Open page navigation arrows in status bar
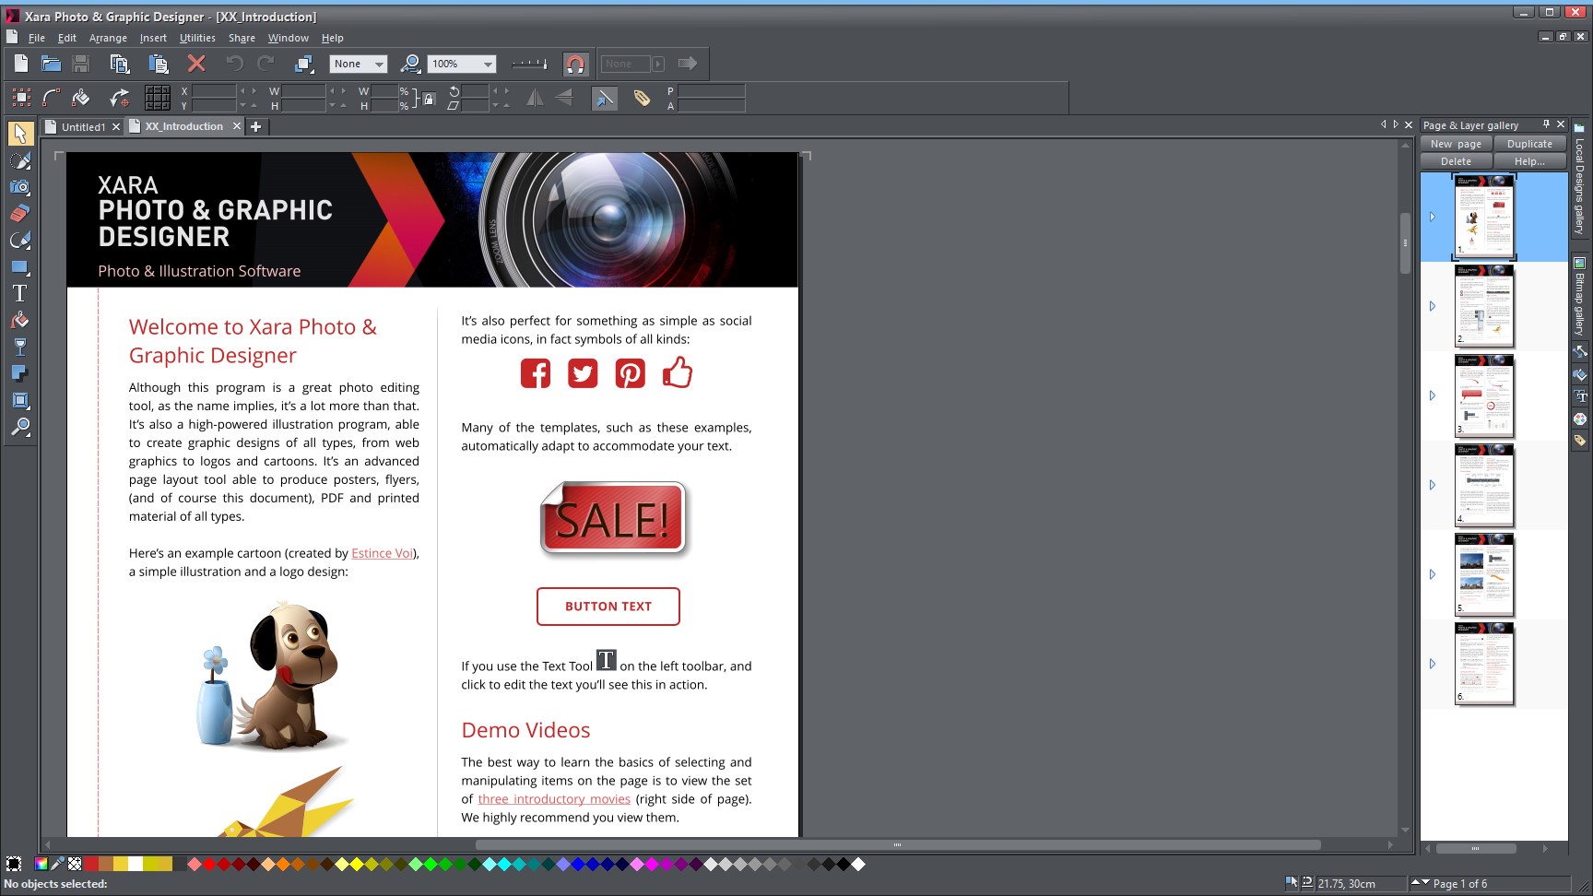Image resolution: width=1593 pixels, height=896 pixels. click(1421, 883)
